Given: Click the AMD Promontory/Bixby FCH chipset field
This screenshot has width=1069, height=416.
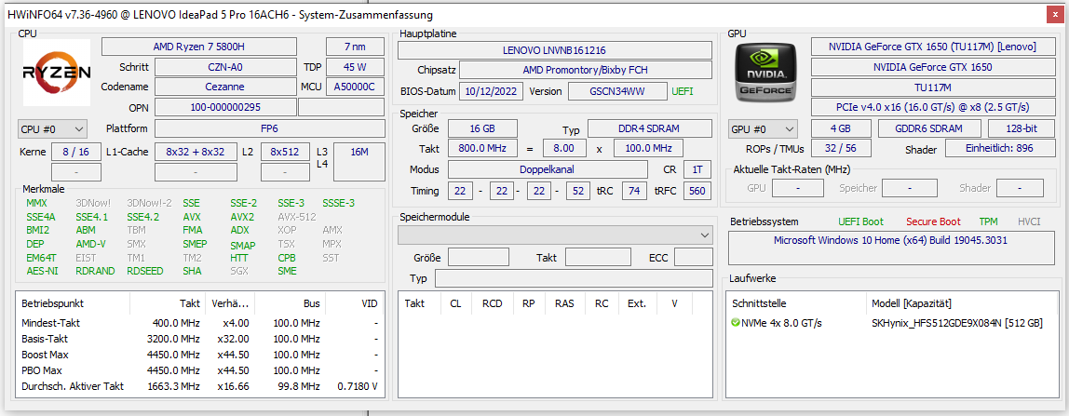Looking at the screenshot, I should pyautogui.click(x=586, y=70).
